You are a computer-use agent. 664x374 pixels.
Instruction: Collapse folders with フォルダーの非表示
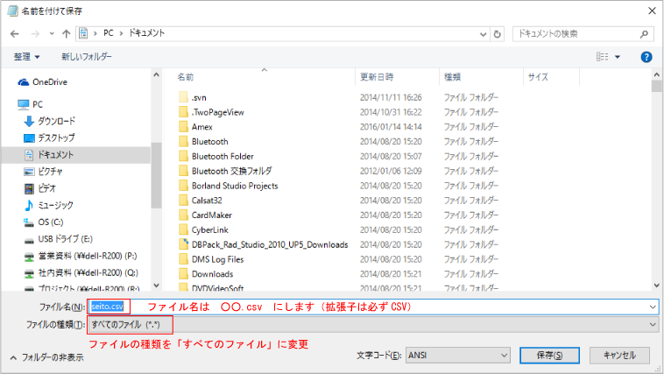click(x=46, y=357)
